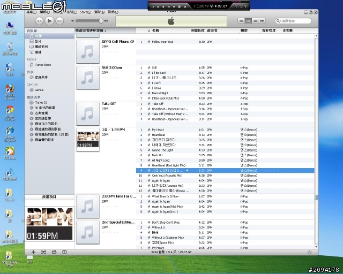
Task: Open Google Chrome desktop icon
Action: pos(10,113)
